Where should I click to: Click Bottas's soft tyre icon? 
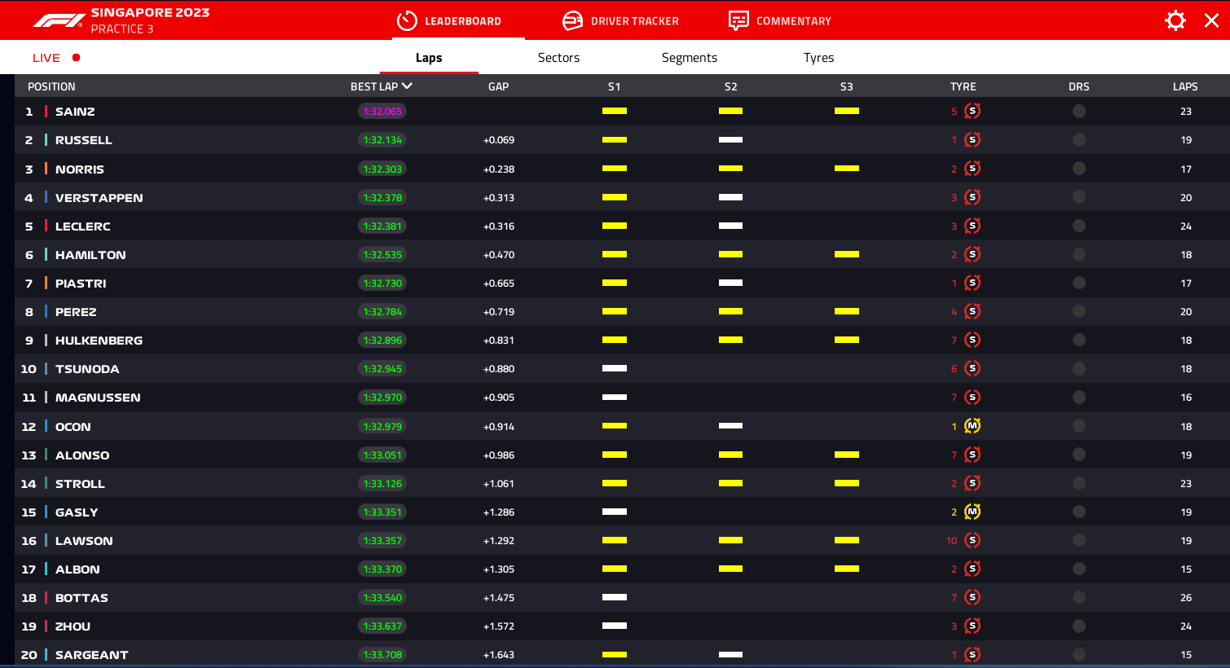click(x=972, y=597)
